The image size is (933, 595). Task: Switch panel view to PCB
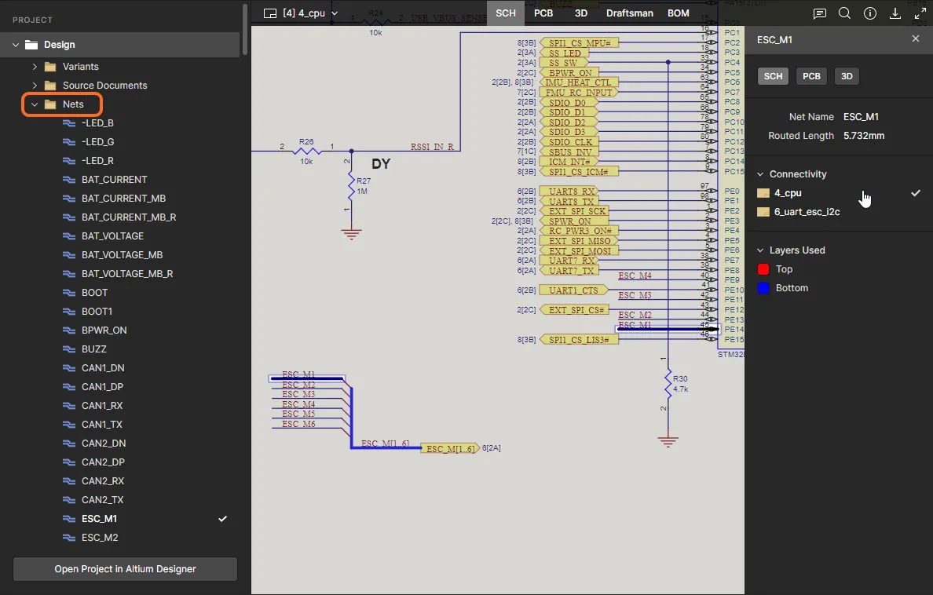pos(811,76)
